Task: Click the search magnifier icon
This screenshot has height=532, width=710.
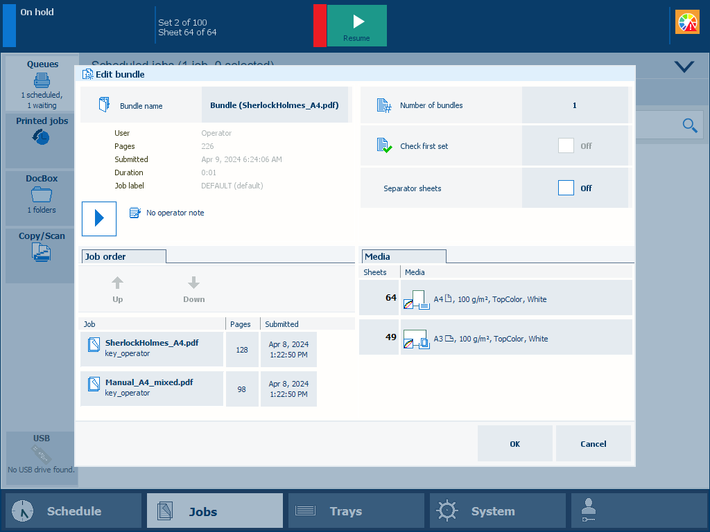Action: click(689, 125)
